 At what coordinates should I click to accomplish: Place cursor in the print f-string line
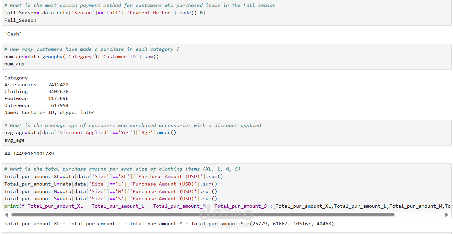click(163, 206)
